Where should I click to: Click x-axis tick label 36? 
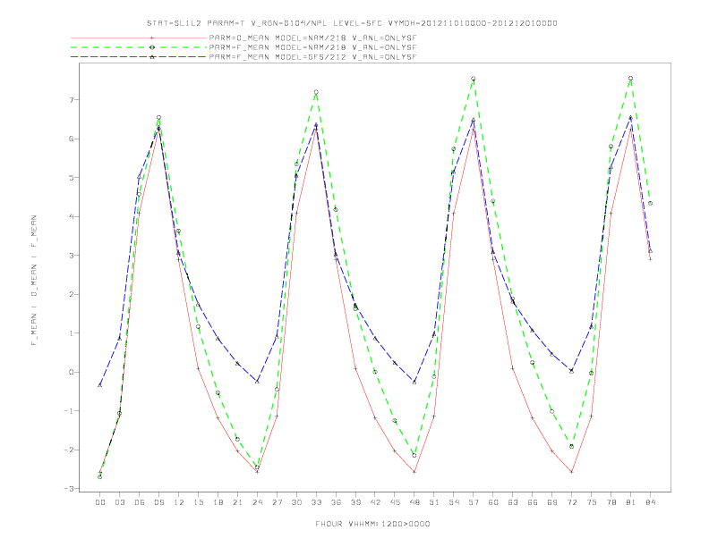tap(336, 502)
